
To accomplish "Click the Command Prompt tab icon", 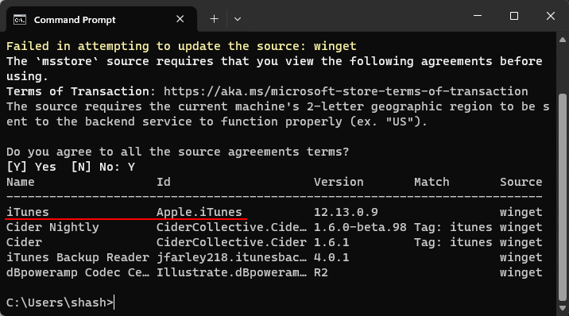I will pyautogui.click(x=20, y=20).
